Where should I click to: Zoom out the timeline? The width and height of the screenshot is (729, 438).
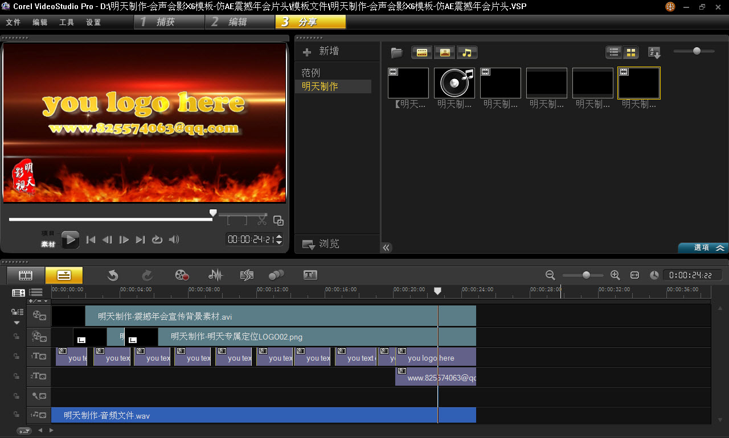550,275
